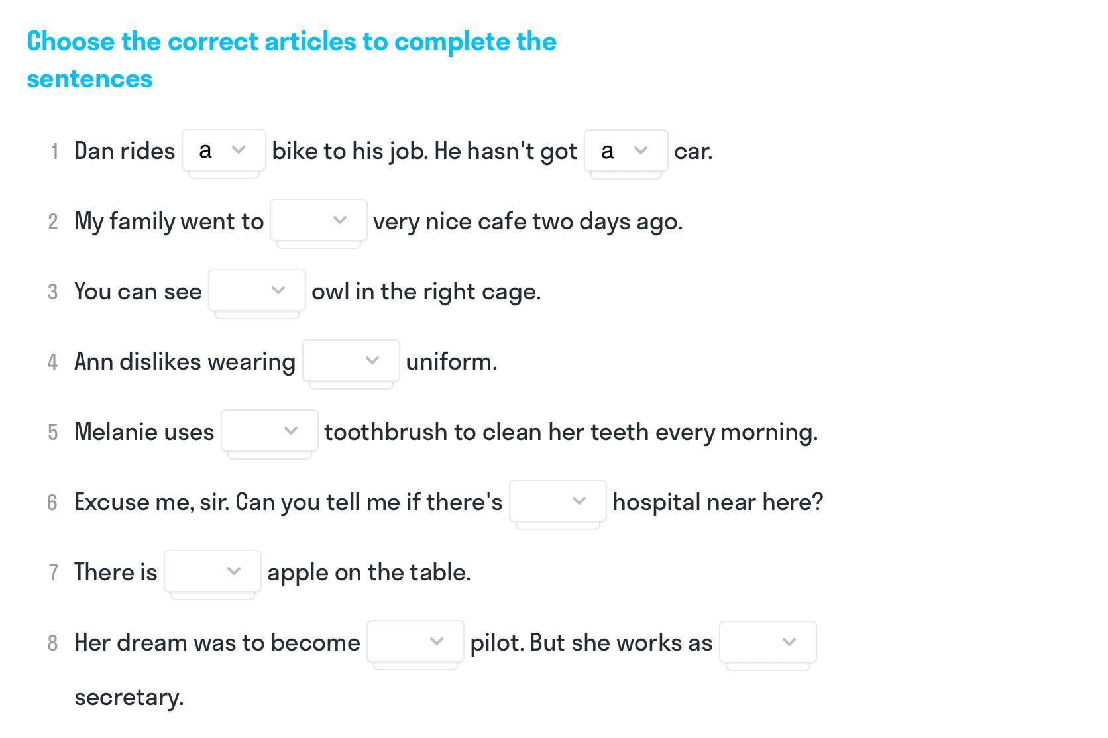This screenshot has height=738, width=1108.
Task: Click the text "Melanie uses"
Action: (x=144, y=432)
